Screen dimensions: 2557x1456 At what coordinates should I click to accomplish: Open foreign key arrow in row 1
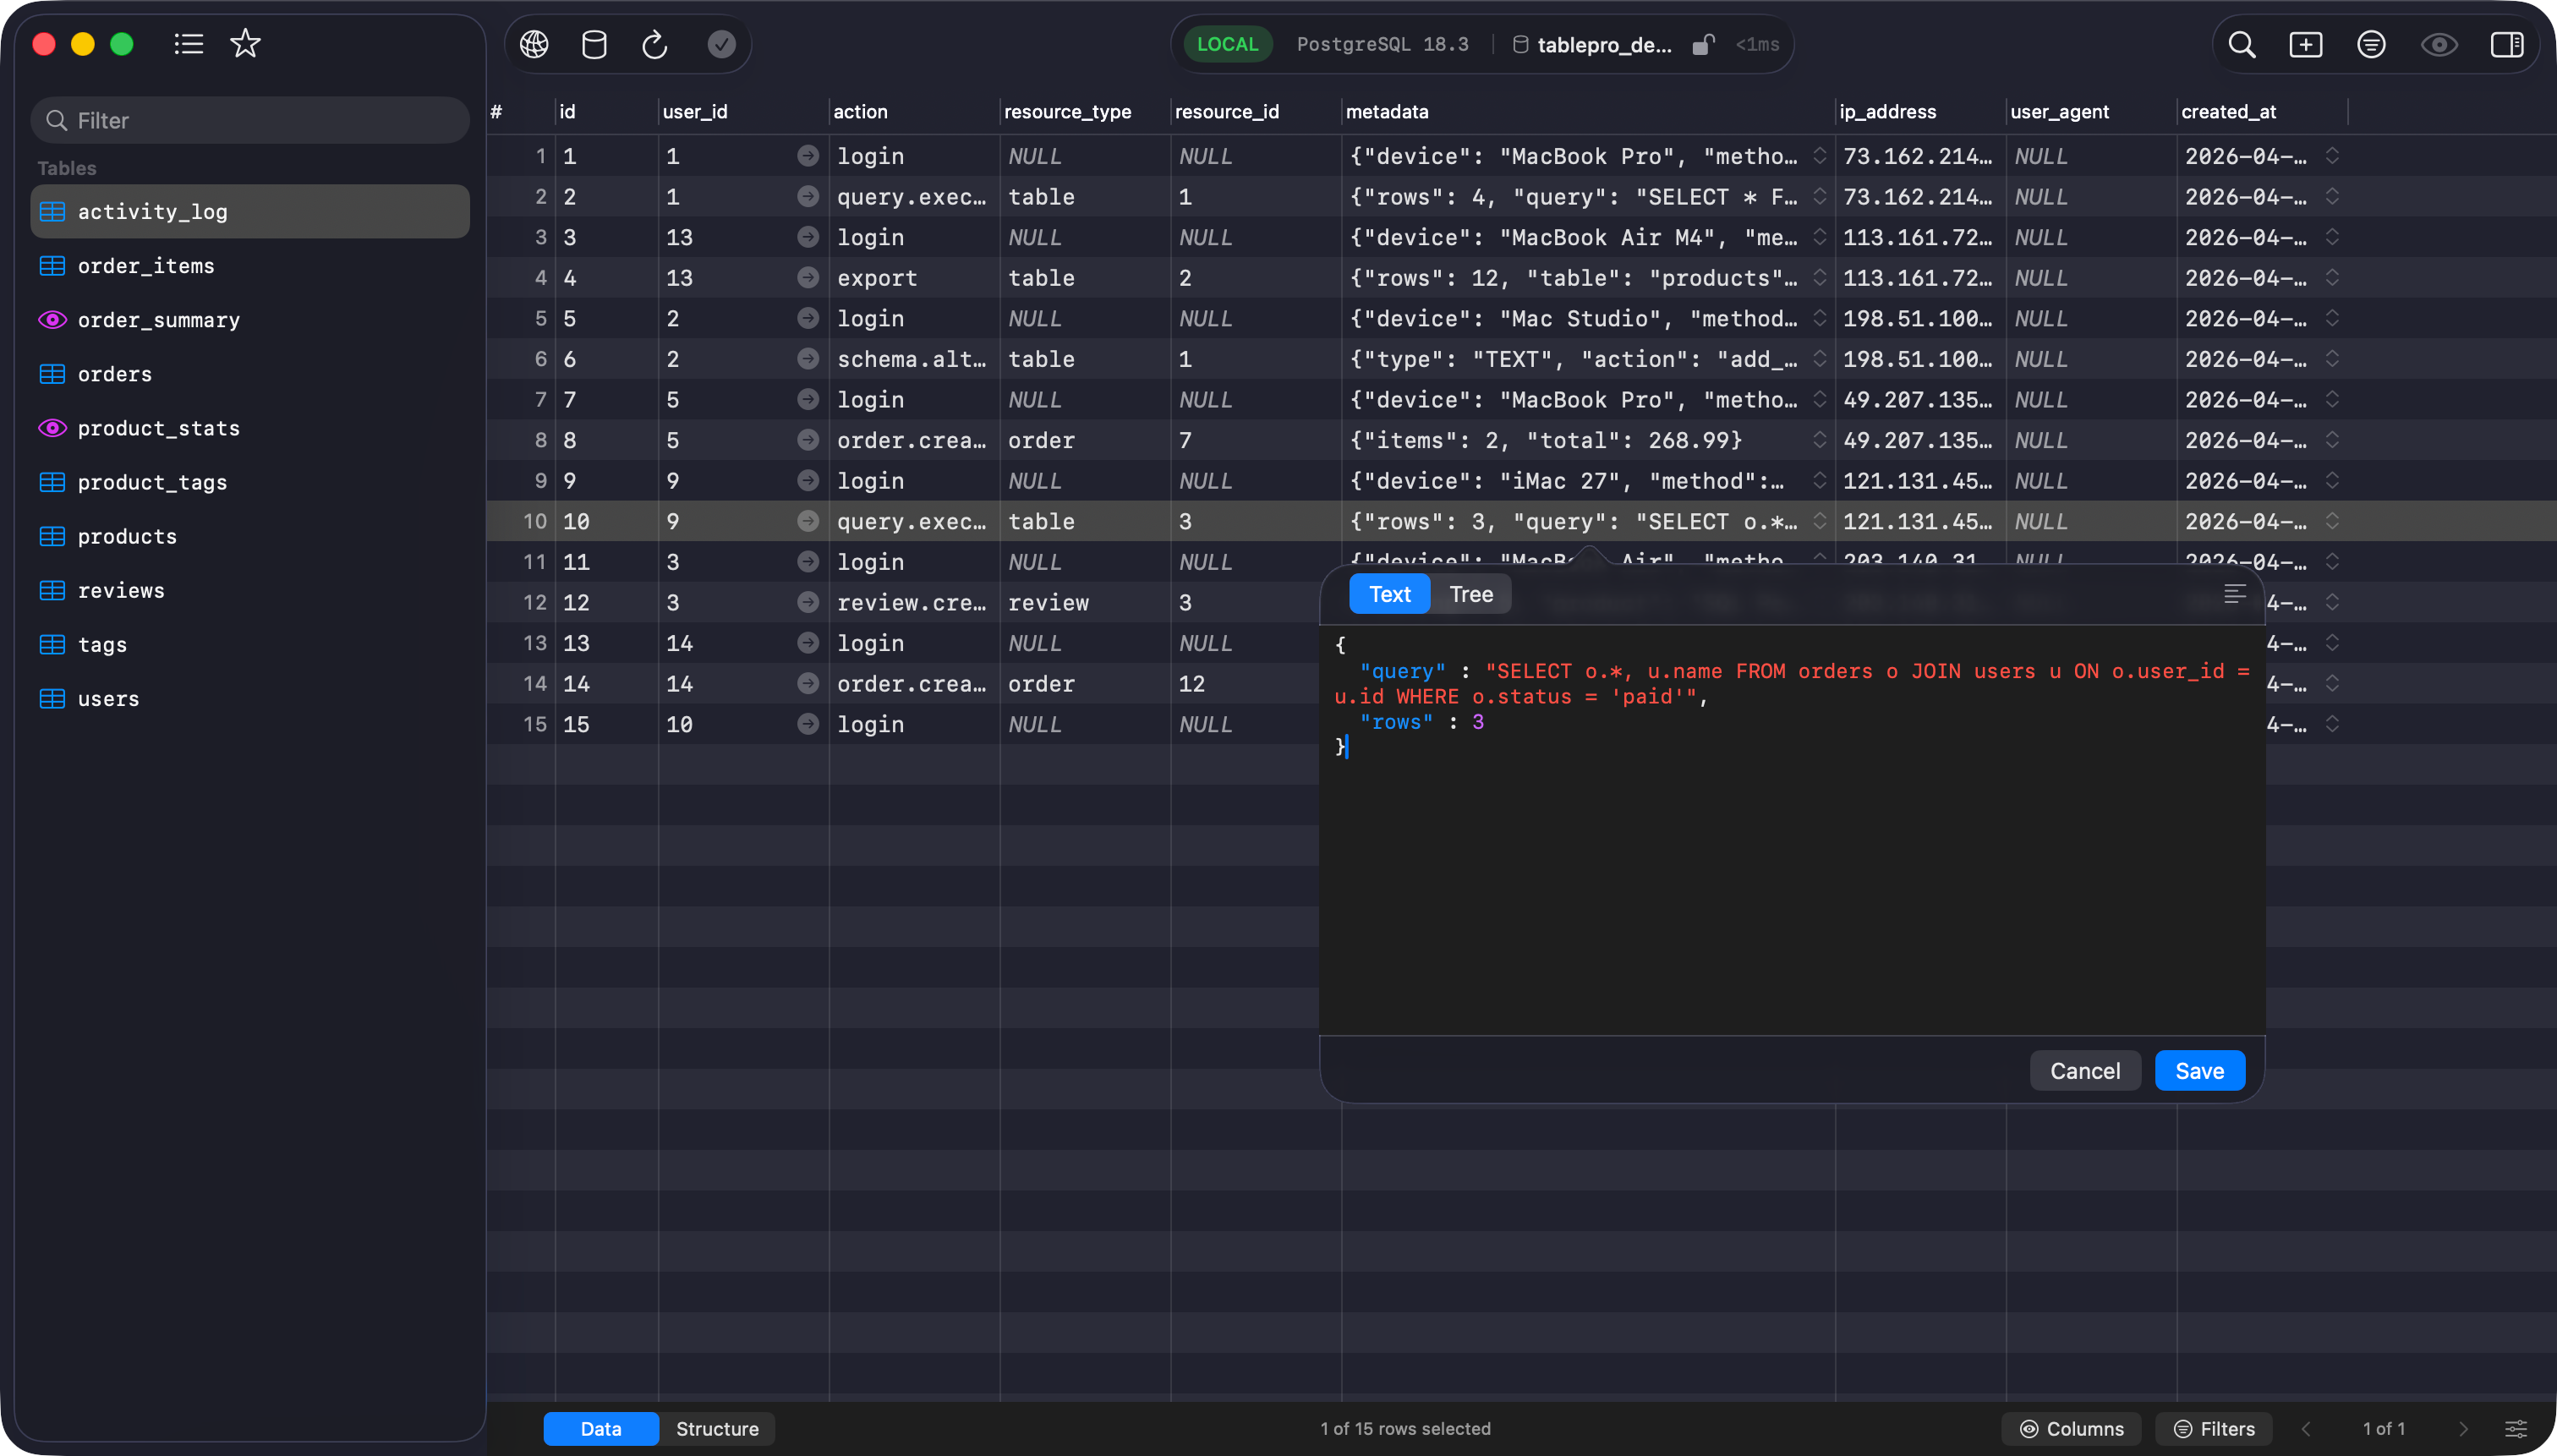tap(808, 156)
